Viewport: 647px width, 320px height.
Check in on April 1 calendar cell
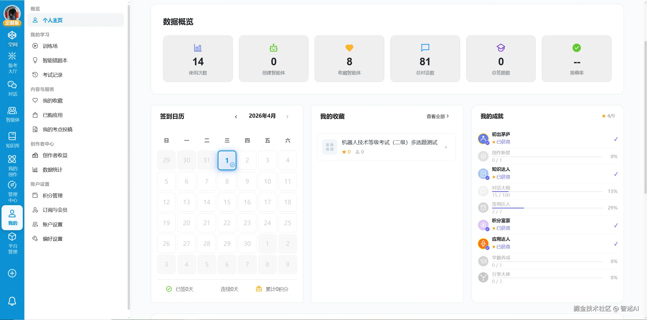pyautogui.click(x=227, y=160)
